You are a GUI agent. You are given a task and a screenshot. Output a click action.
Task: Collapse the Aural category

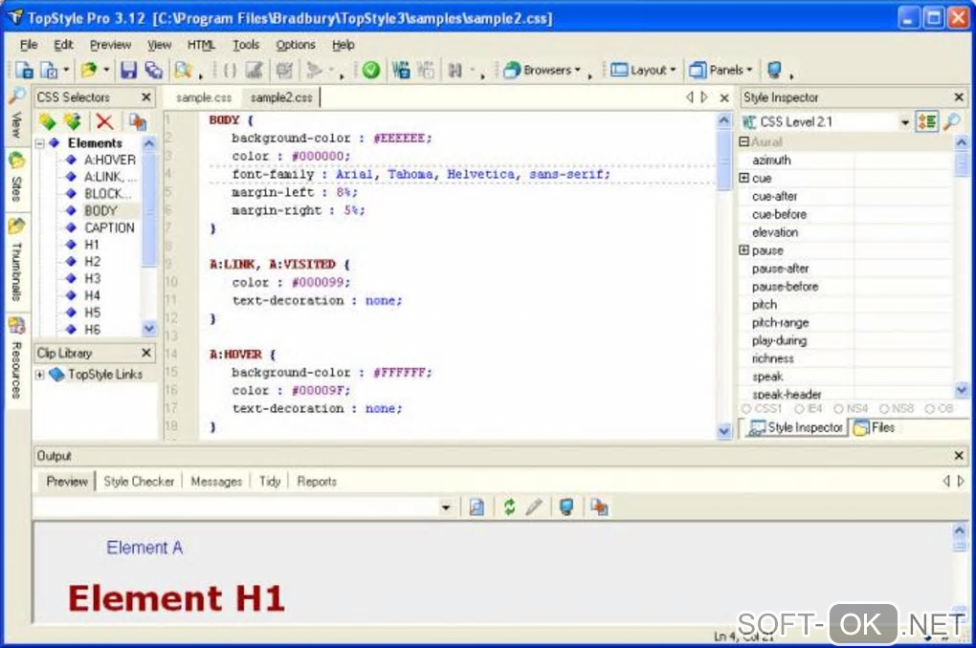tap(743, 141)
